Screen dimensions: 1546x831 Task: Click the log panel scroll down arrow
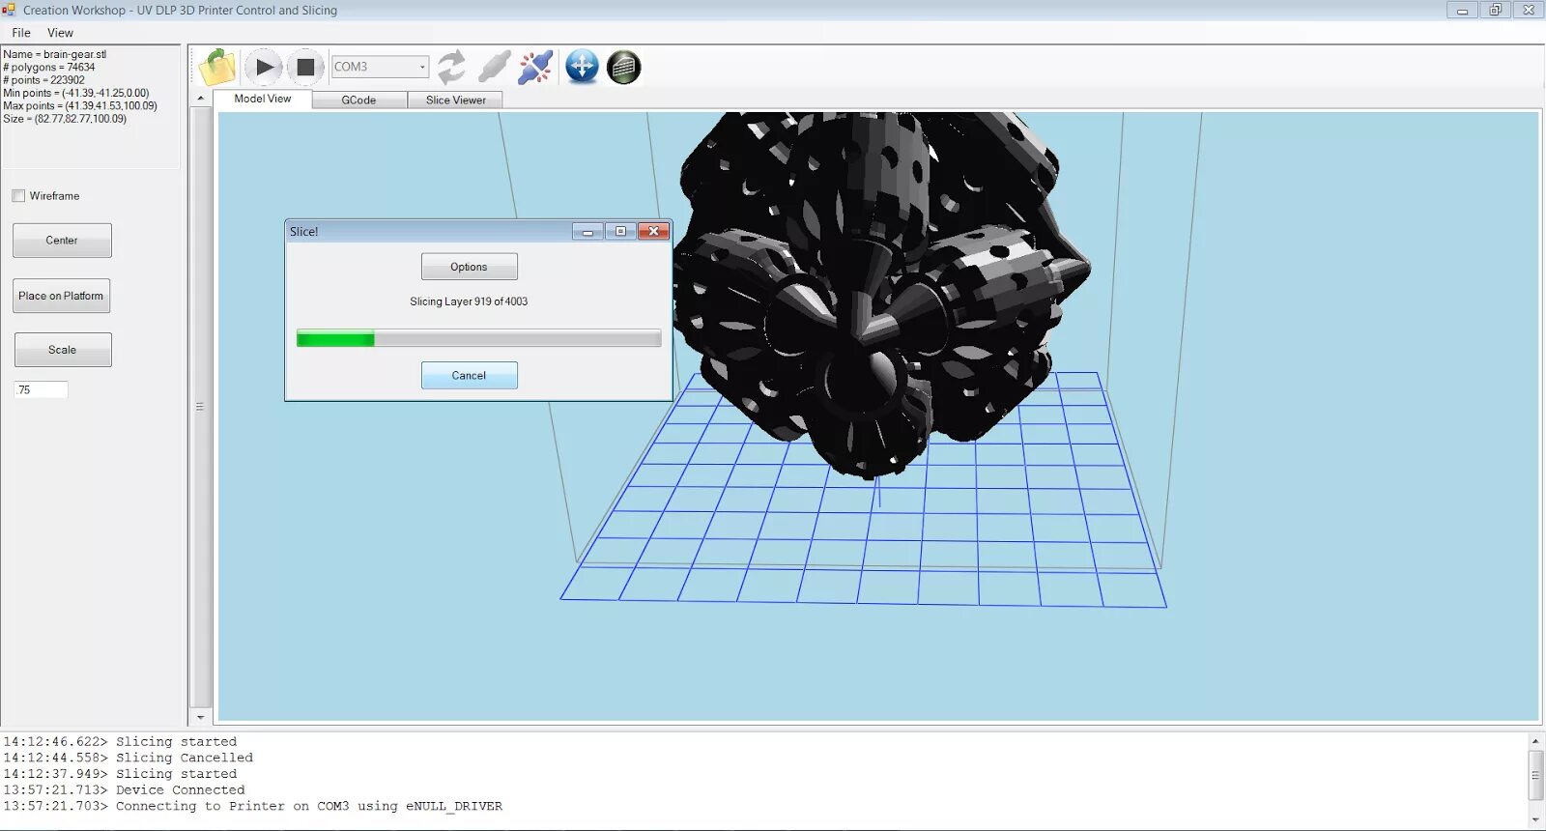(x=1535, y=819)
